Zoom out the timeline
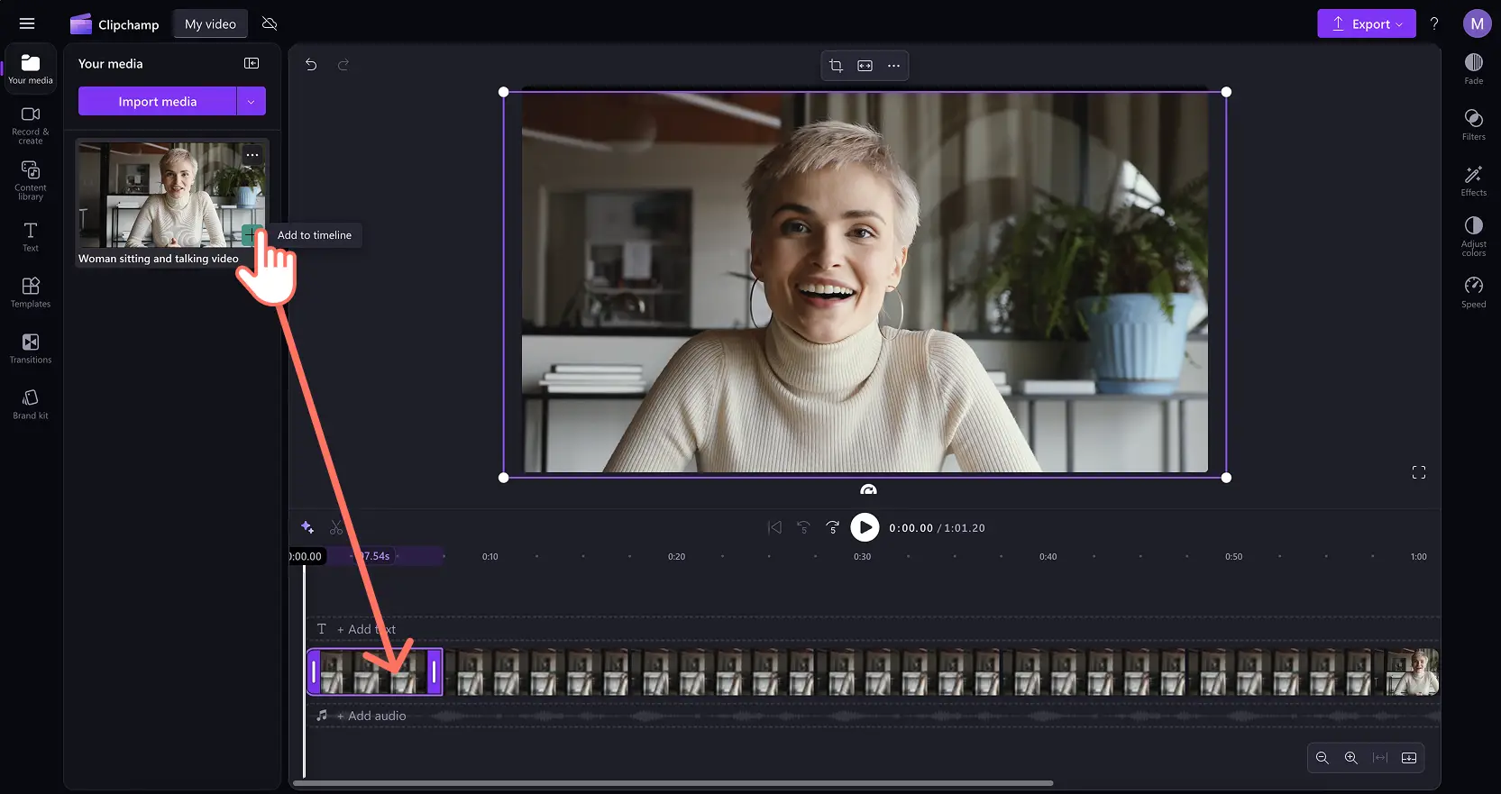 tap(1323, 758)
